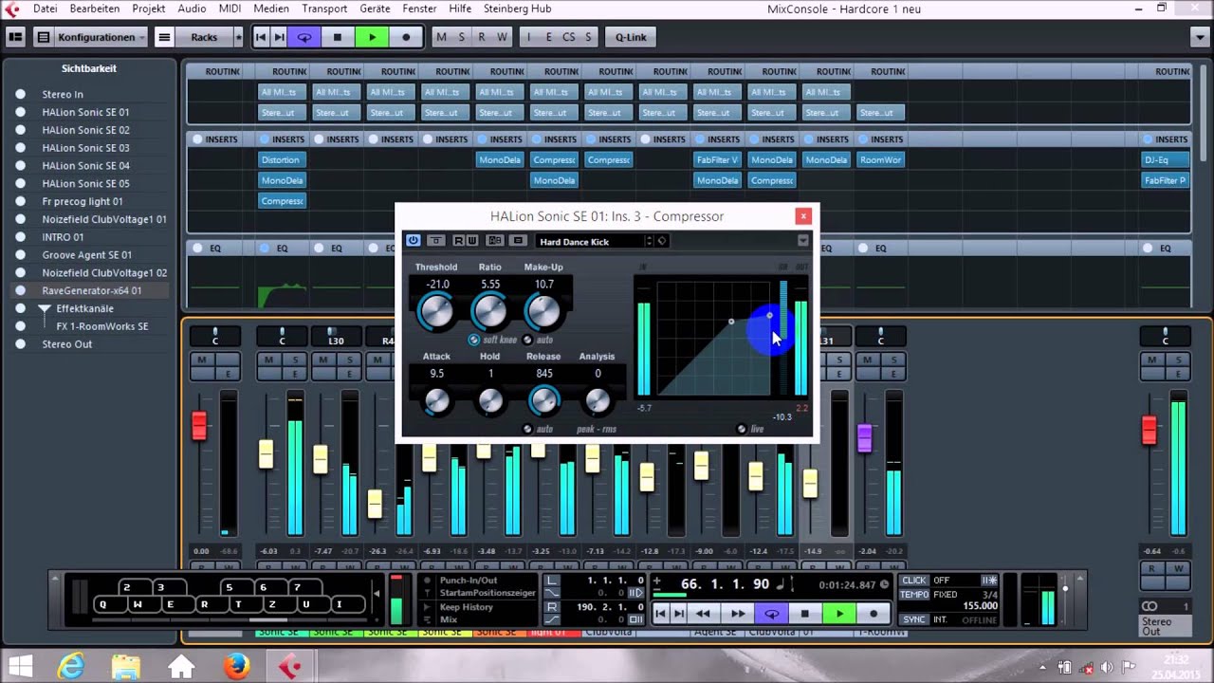Toggle auto release option

pos(527,429)
